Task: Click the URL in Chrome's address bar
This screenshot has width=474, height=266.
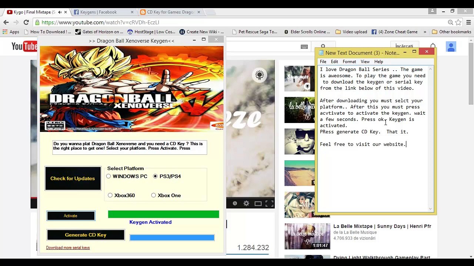Action: (100, 23)
